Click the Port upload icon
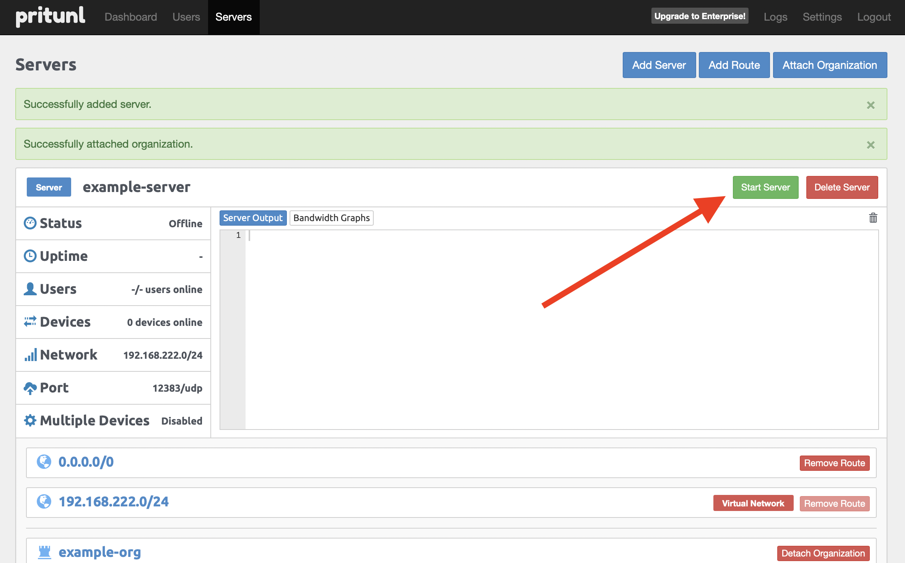Image resolution: width=905 pixels, height=563 pixels. [x=30, y=387]
